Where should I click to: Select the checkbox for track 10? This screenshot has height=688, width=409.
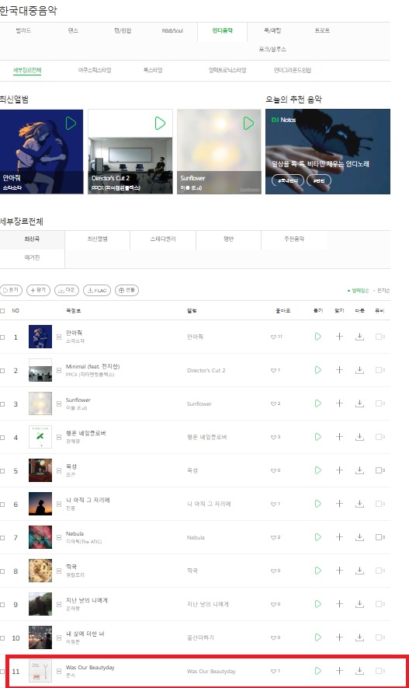coord(2,638)
